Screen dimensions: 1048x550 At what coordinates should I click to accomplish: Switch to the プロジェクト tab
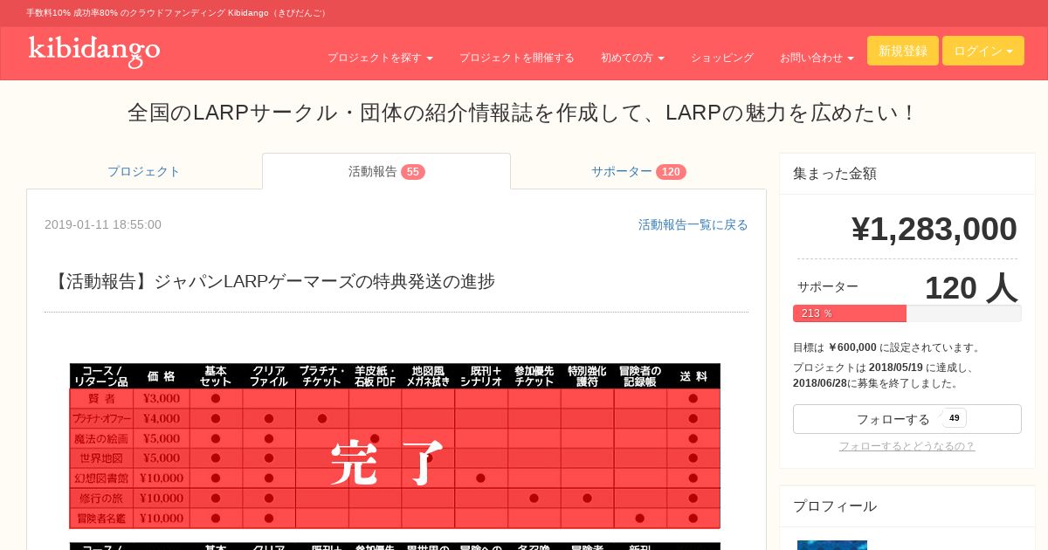pyautogui.click(x=144, y=171)
